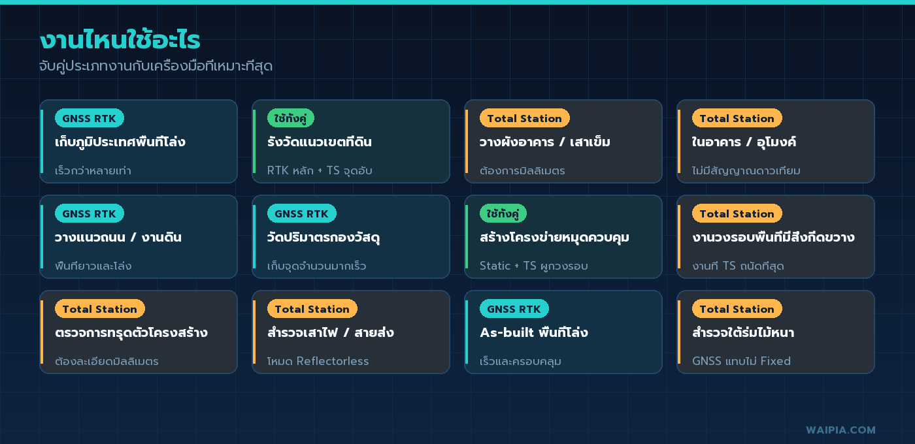Click Total Station badge on ตรวจการทรุดตัวโครงสร้าง card

(99, 309)
